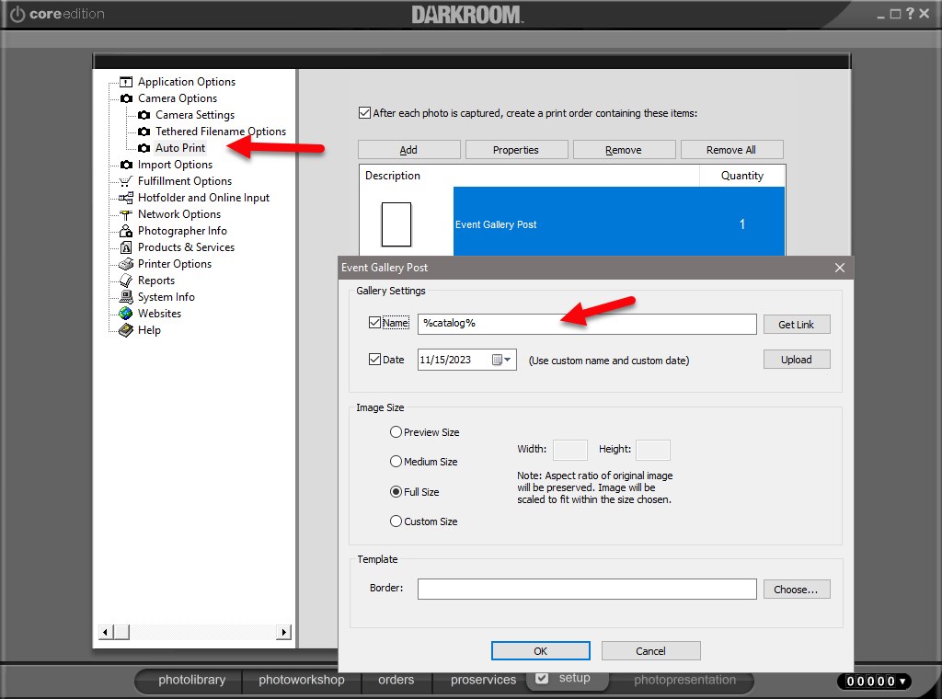Select the Medium Size radio button
Image resolution: width=942 pixels, height=699 pixels.
coord(396,461)
